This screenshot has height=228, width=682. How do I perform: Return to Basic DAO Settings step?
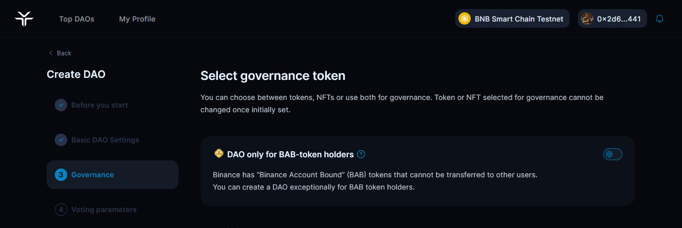pyautogui.click(x=105, y=140)
